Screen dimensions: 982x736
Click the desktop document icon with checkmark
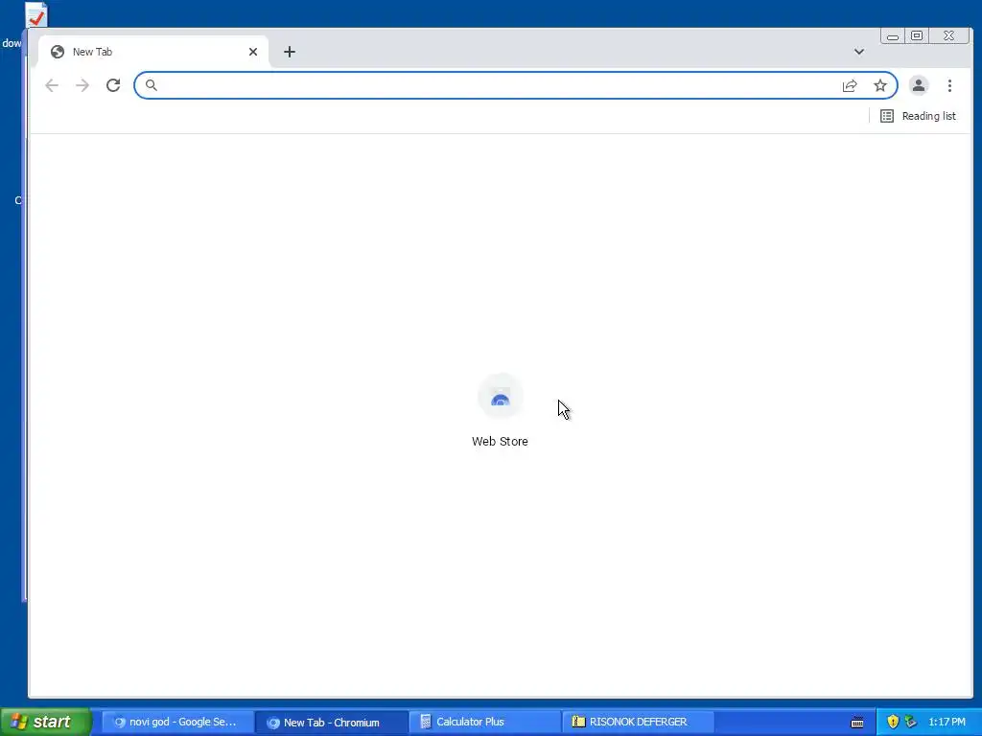coord(35,13)
